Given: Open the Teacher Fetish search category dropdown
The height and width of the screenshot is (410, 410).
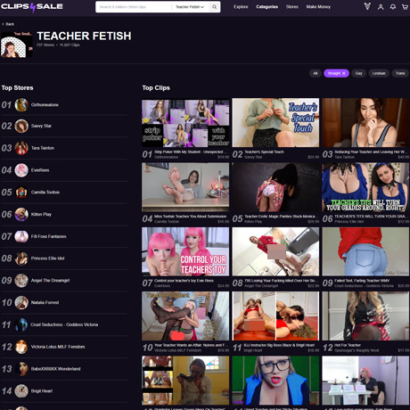Looking at the screenshot, I should pos(190,7).
